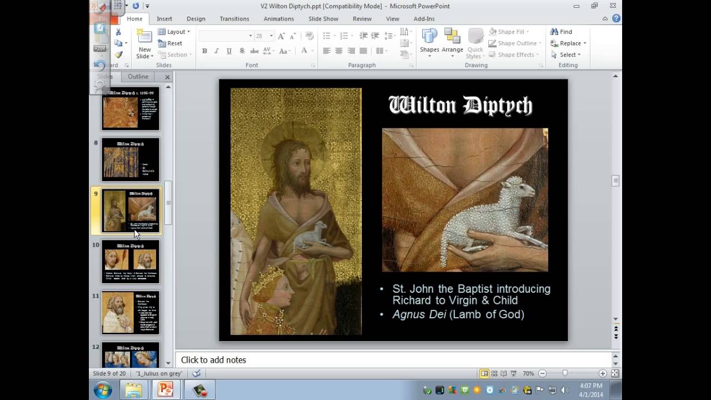Toggle Underline formatting
Screen dimensions: 711x400
coord(229,51)
